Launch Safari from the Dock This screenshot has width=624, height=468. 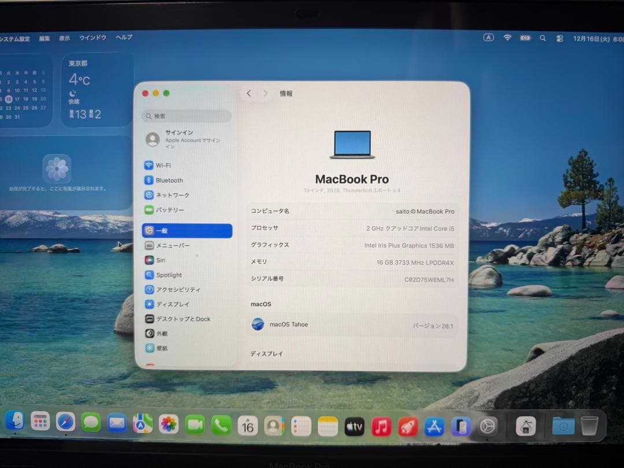point(65,424)
